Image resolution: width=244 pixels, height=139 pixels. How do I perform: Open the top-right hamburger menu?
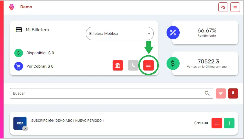[x=235, y=7]
